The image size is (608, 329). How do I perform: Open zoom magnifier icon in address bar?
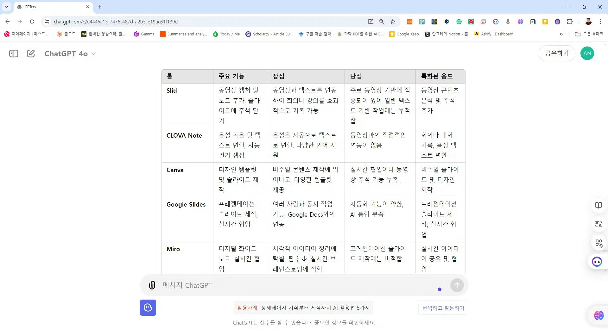pos(382,22)
